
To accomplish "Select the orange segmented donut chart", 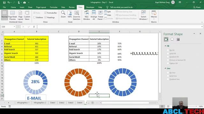I will tap(78, 82).
